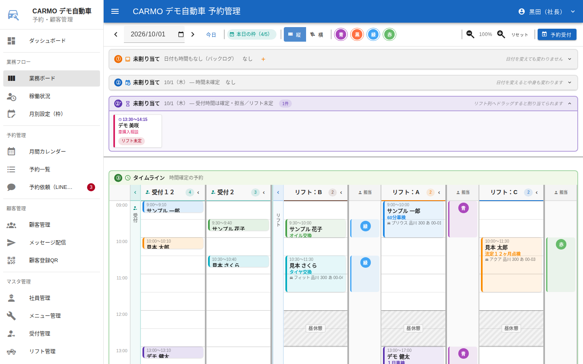Click 予約受付 button

click(x=557, y=34)
